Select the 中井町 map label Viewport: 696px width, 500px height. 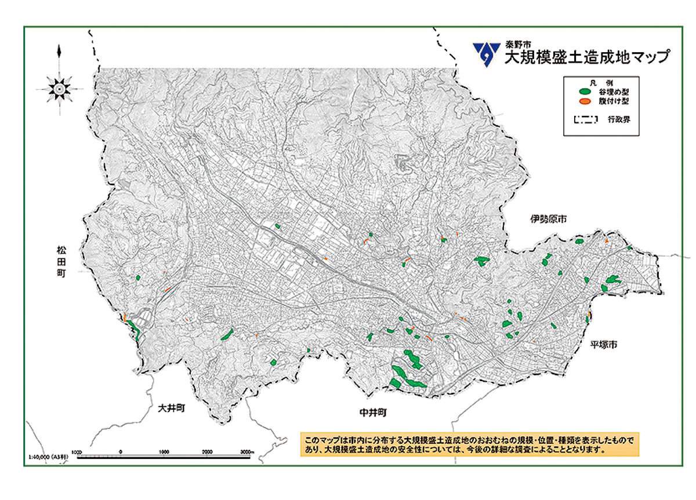pyautogui.click(x=370, y=413)
